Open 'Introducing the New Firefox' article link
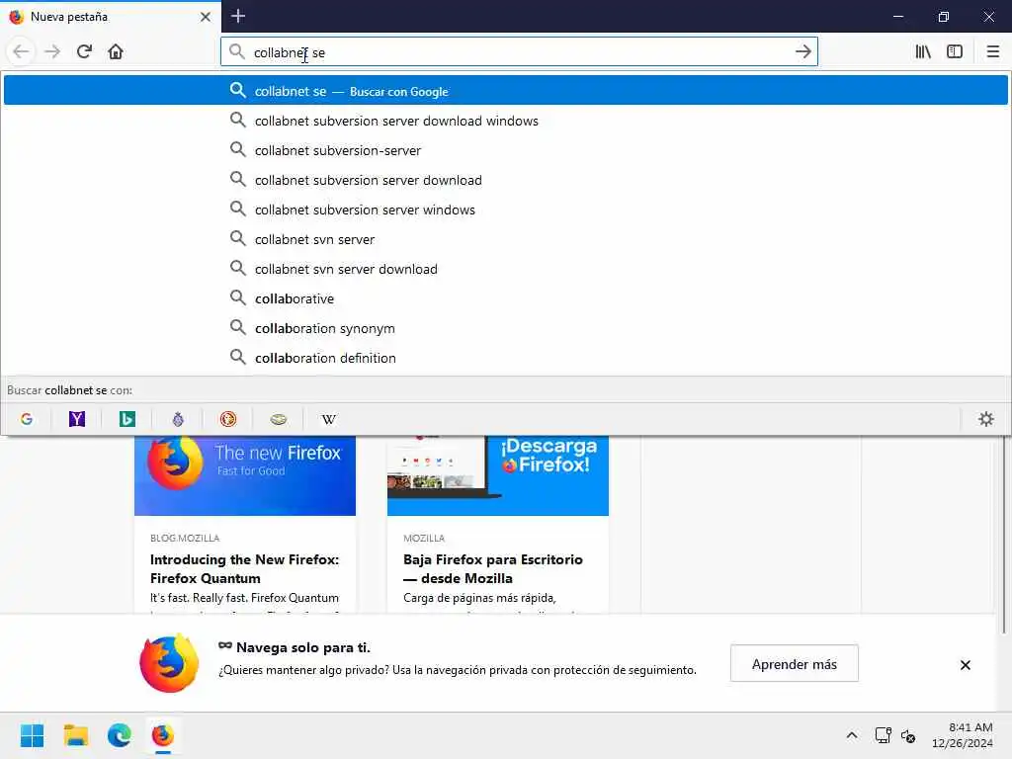Image resolution: width=1012 pixels, height=759 pixels. point(245,568)
